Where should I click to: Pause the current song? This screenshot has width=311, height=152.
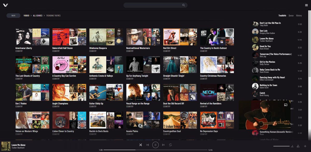pyautogui.click(x=155, y=145)
